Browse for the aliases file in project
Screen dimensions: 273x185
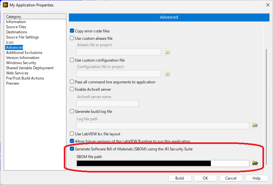tap(167, 52)
